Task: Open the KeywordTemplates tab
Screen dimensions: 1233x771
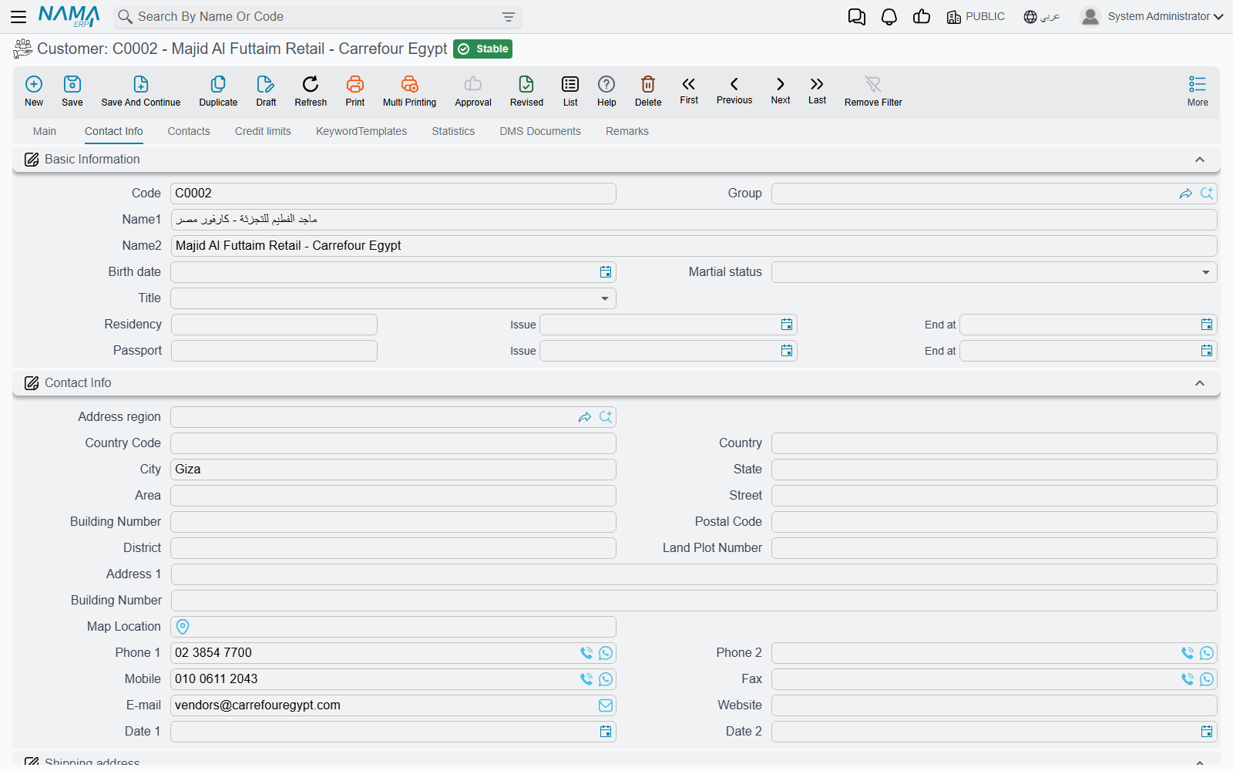Action: [361, 131]
